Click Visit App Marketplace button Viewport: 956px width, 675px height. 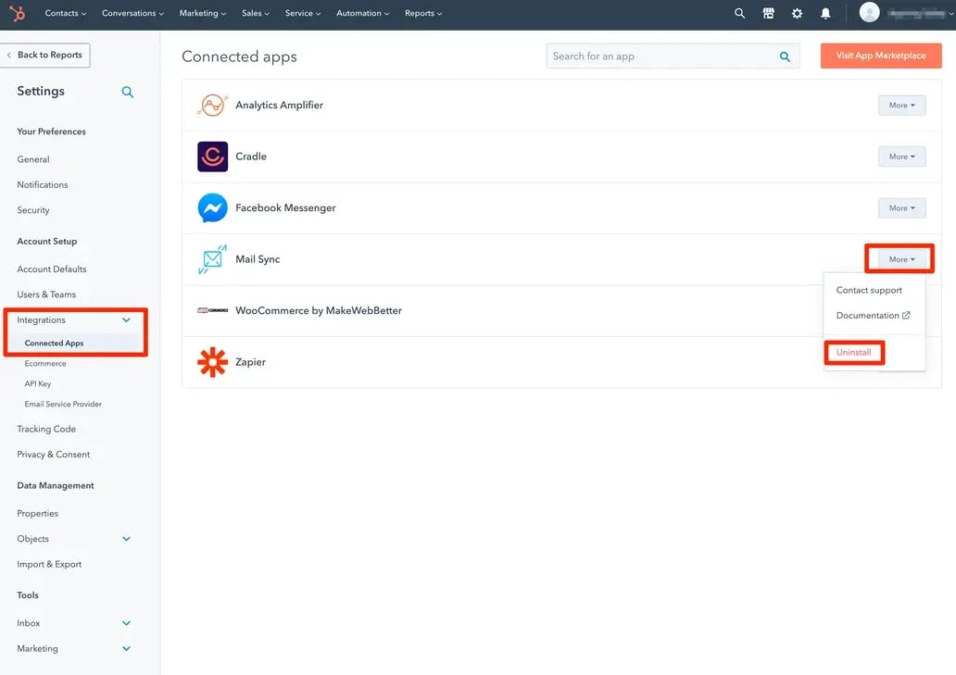880,56
